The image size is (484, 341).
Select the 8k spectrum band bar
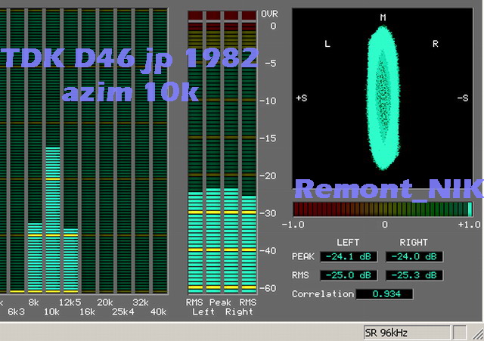click(35, 257)
